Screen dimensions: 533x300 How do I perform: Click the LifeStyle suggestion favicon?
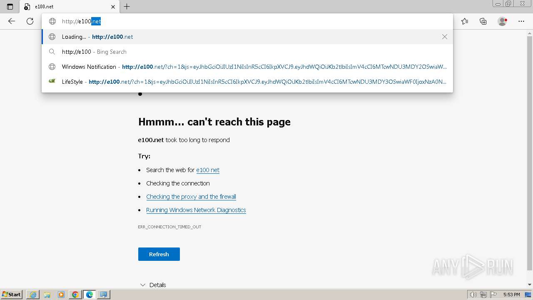[x=52, y=81]
